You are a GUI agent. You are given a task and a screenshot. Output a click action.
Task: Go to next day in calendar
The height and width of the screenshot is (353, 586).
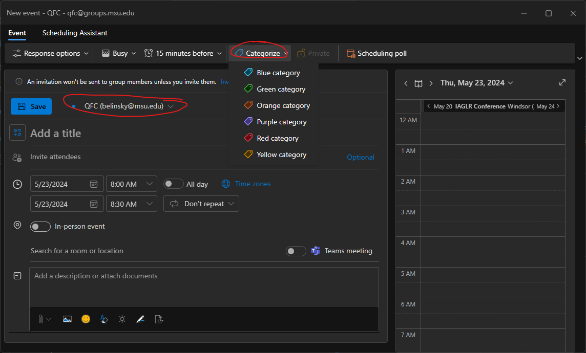tap(431, 83)
